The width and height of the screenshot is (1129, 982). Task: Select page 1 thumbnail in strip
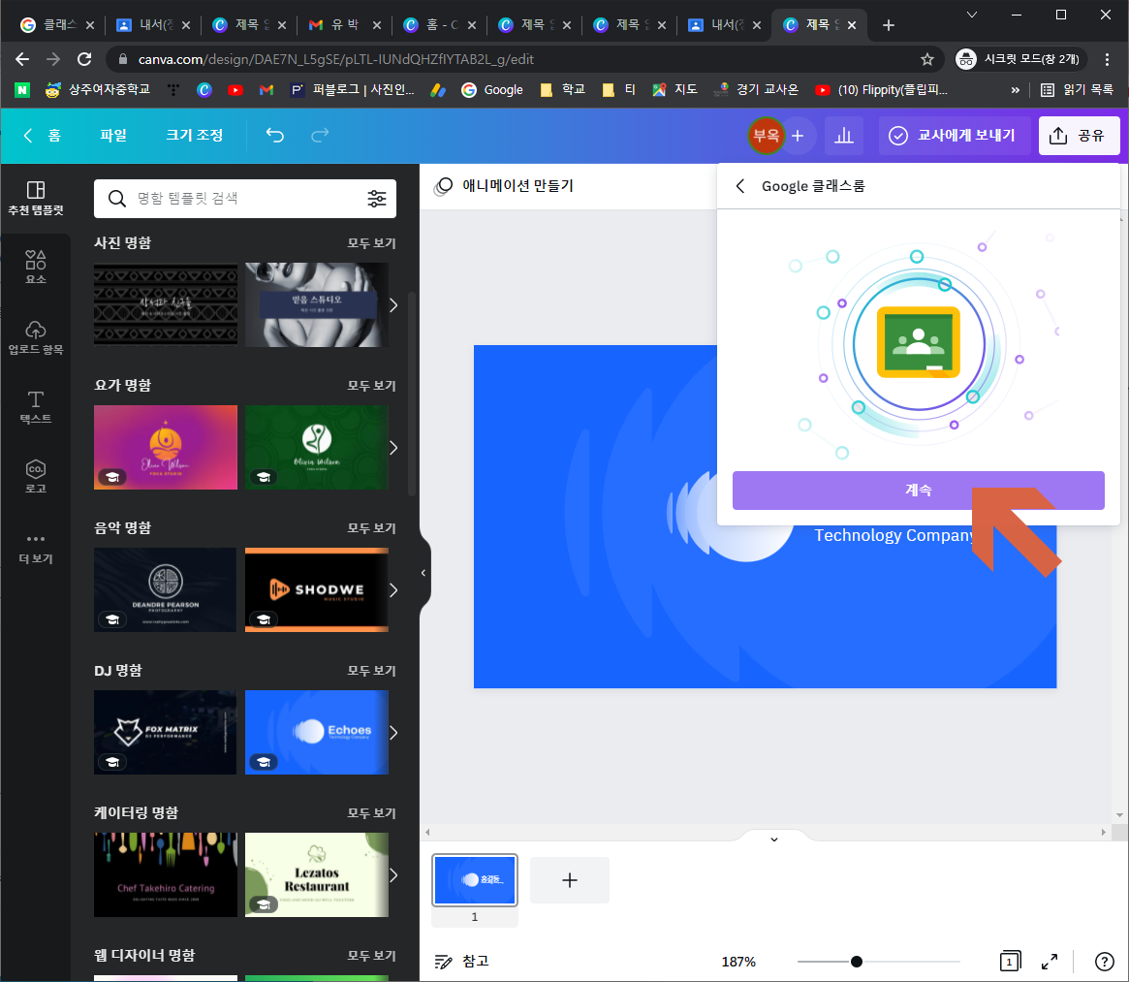click(x=475, y=879)
